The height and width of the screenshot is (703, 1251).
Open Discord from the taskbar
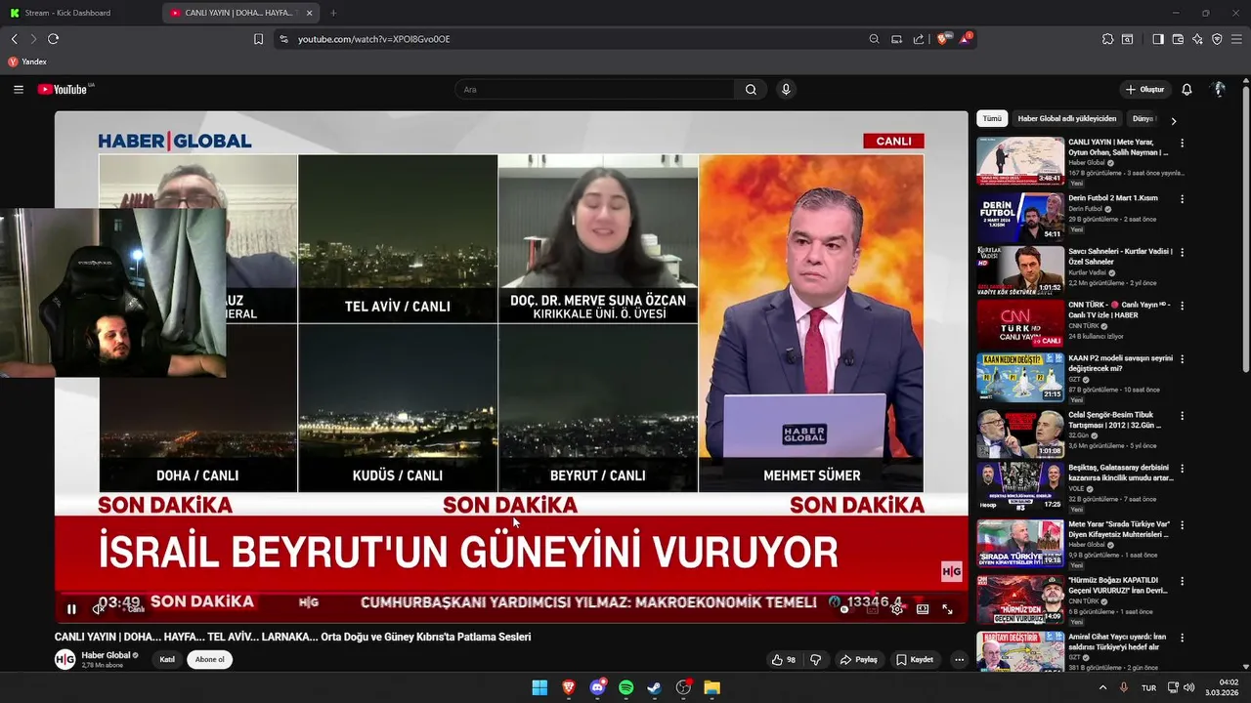click(597, 687)
